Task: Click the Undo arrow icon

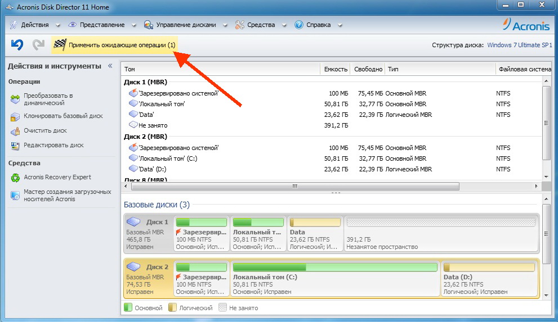Action: [17, 45]
